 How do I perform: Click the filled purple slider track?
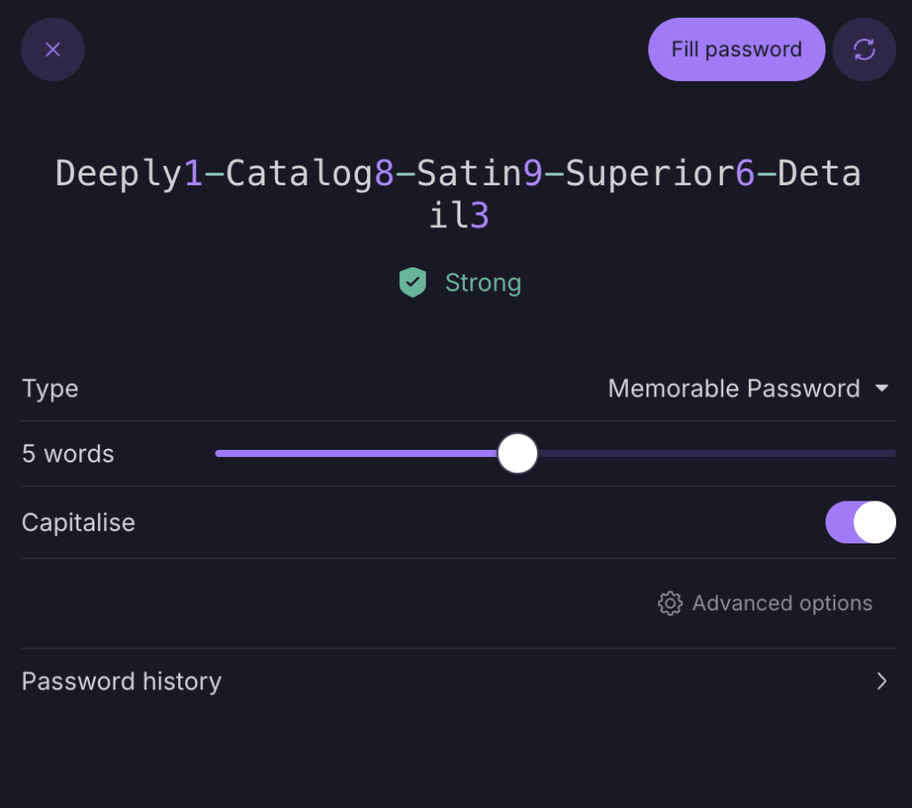click(x=356, y=453)
